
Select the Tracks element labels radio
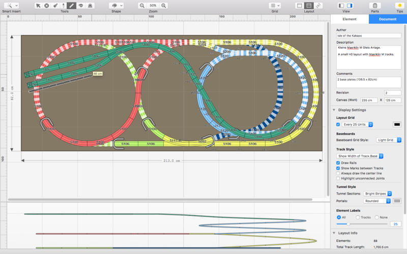(x=358, y=217)
